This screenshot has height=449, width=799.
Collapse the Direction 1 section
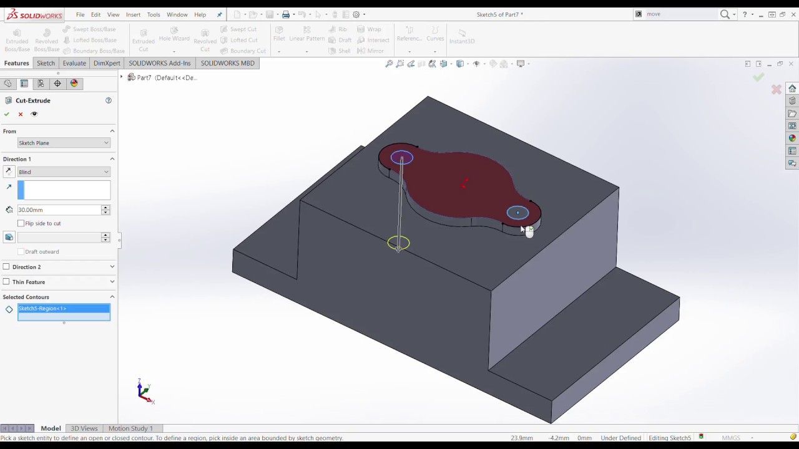click(x=112, y=159)
